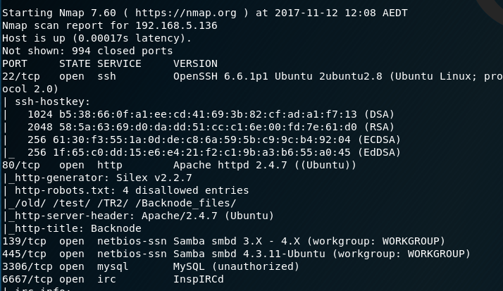Click the 22/tcp port entry

21,76
